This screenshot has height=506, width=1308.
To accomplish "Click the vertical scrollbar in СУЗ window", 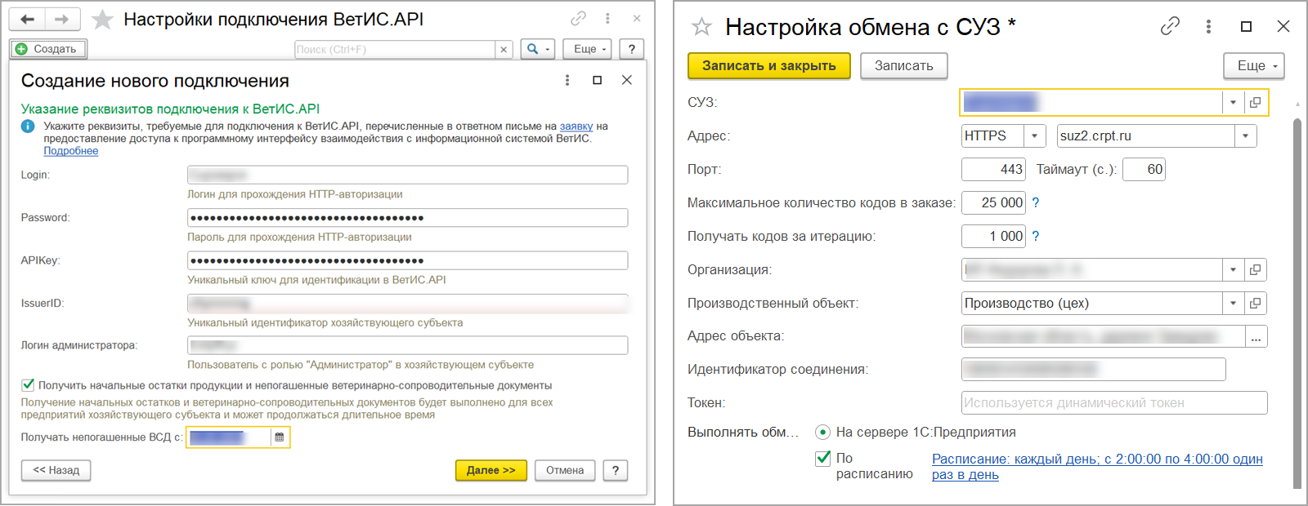I will [1297, 302].
